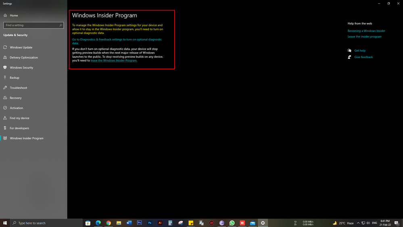Open the Windows Start menu
This screenshot has width=403, height=227.
point(5,223)
